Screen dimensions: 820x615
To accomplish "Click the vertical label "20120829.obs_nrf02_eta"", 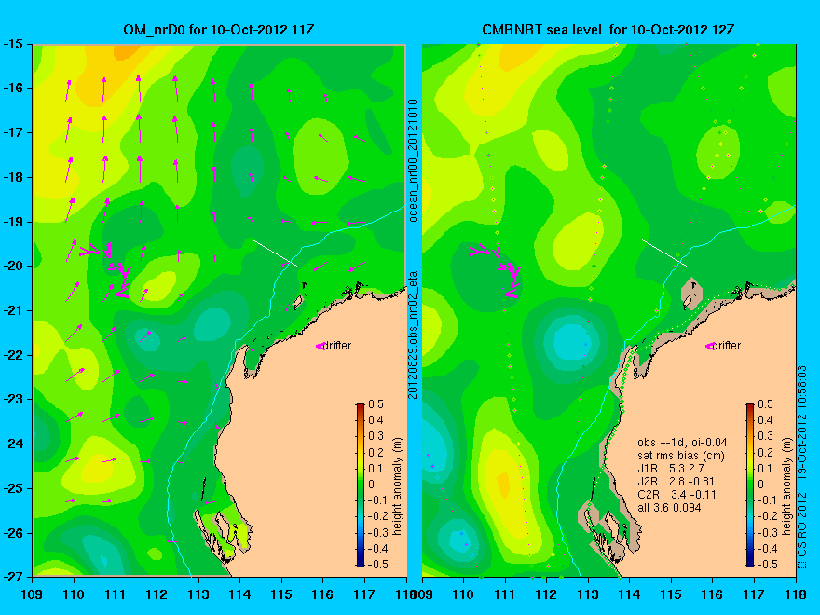I will click(413, 335).
